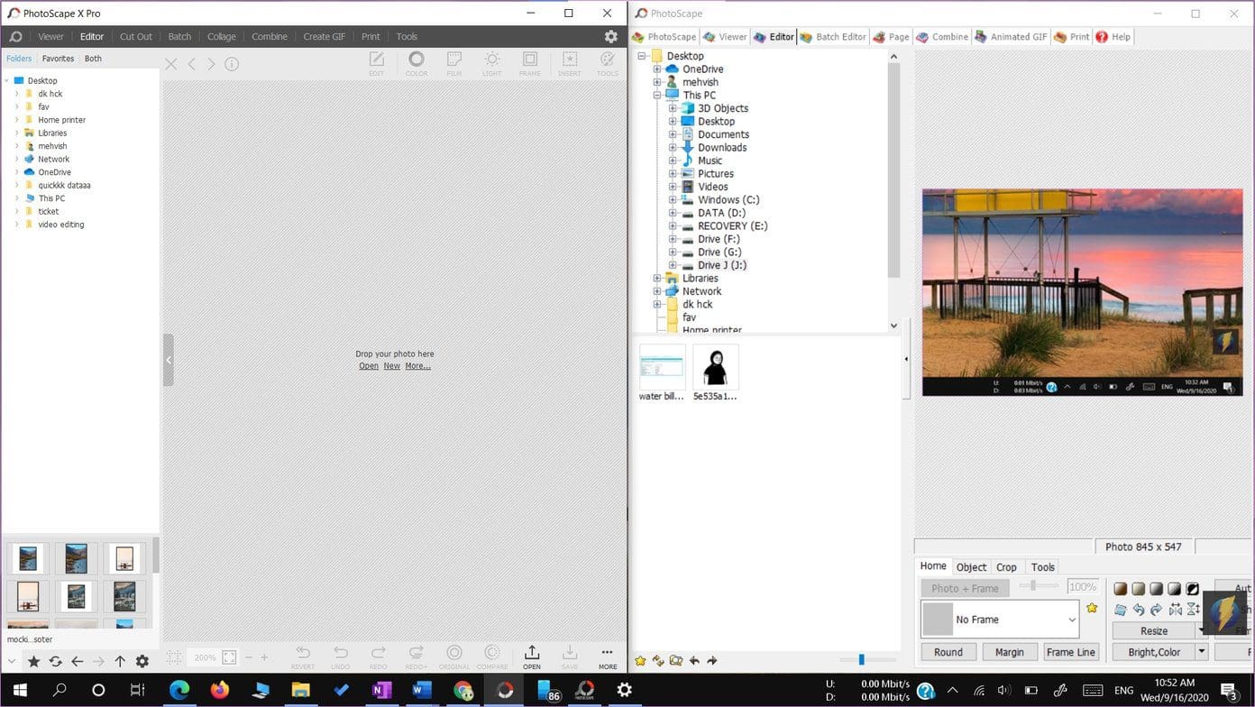Collapse the This PC node in PhotoScape tree
Viewport: 1255px width, 707px height.
tap(657, 96)
